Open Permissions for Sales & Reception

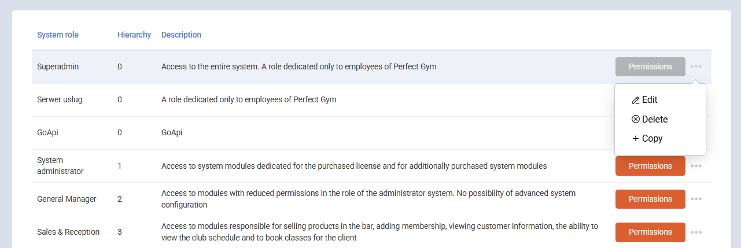(650, 232)
